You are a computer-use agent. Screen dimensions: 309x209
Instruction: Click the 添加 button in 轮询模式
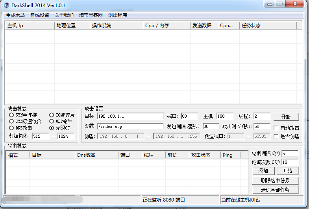pyautogui.click(x=263, y=171)
